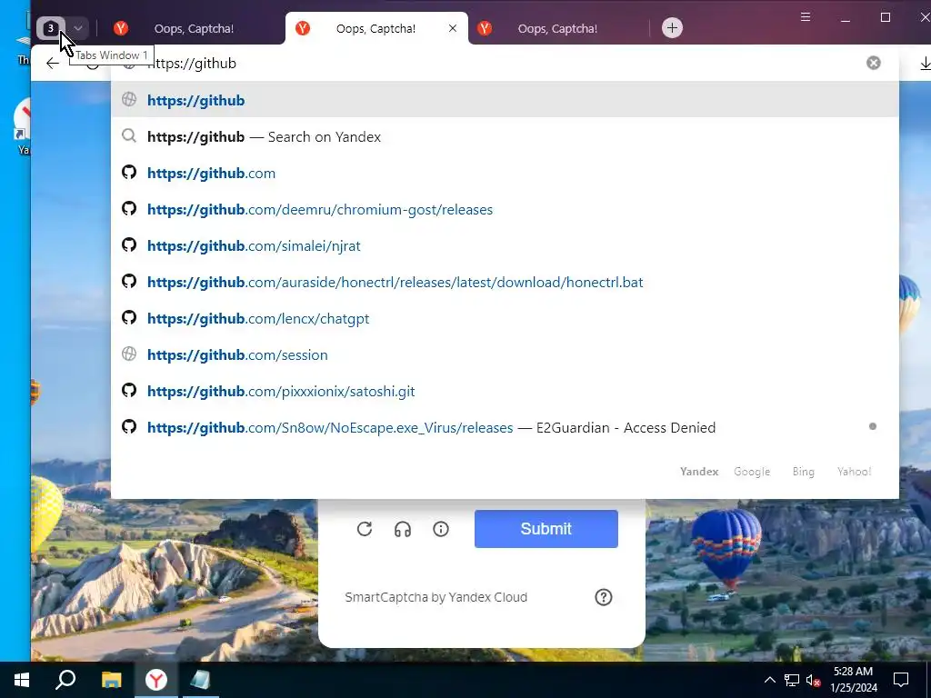Open Windows taskbar search
Screen dimensions: 931x698
[x=65, y=680]
